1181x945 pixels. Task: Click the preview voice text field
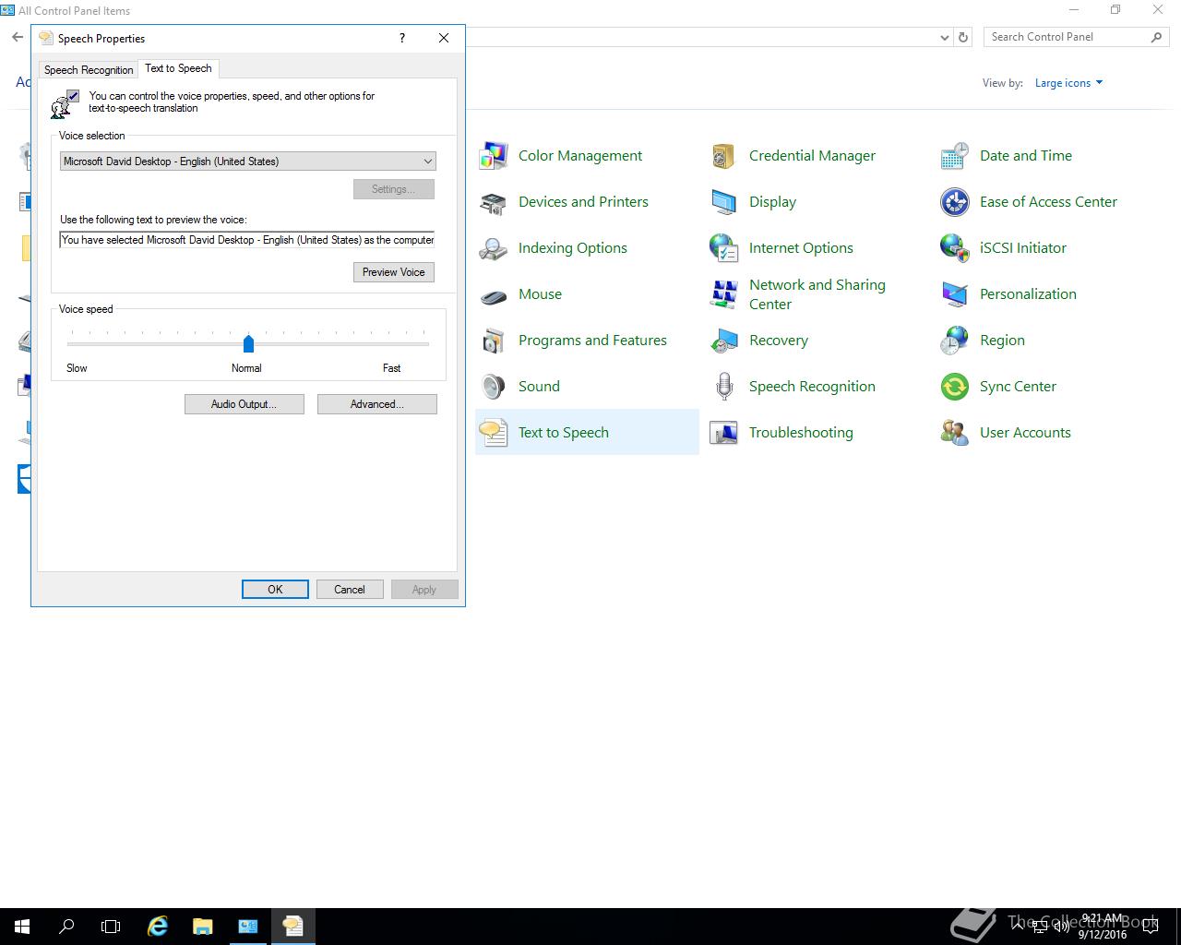247,240
